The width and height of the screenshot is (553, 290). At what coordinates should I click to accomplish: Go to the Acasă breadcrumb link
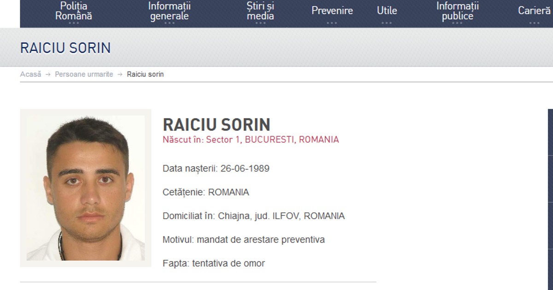[30, 74]
